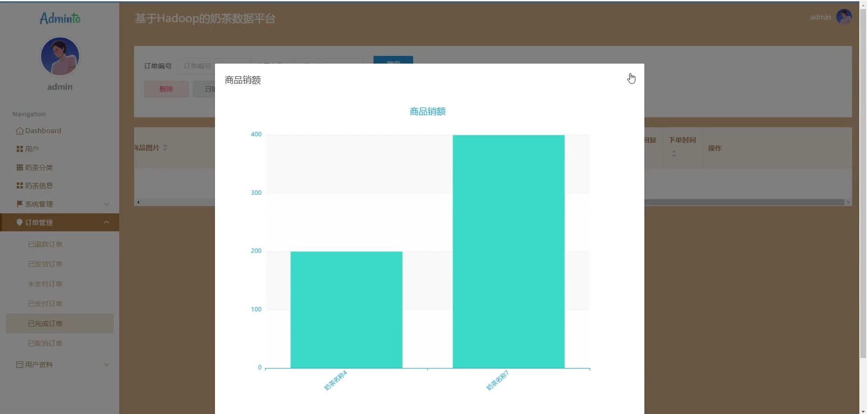Click the Dashboard home icon
Screen dimensions: 867x414
tap(19, 131)
